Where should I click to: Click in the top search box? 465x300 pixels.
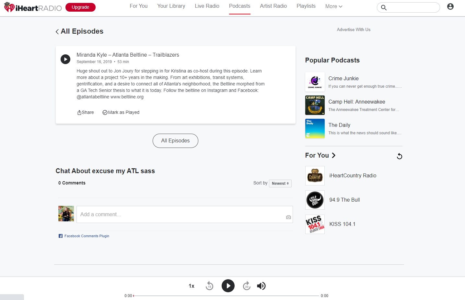[x=408, y=7]
